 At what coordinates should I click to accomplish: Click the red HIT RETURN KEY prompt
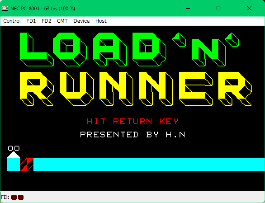pyautogui.click(x=132, y=121)
